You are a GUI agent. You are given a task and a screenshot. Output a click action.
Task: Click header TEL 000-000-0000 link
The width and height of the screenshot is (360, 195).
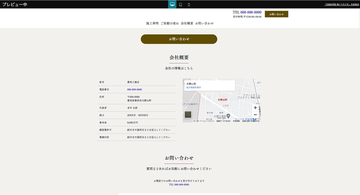click(x=251, y=12)
